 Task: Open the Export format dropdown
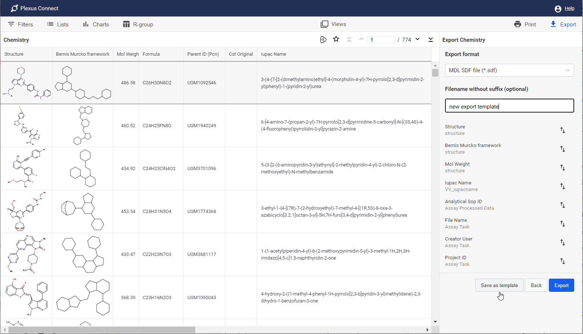[509, 70]
